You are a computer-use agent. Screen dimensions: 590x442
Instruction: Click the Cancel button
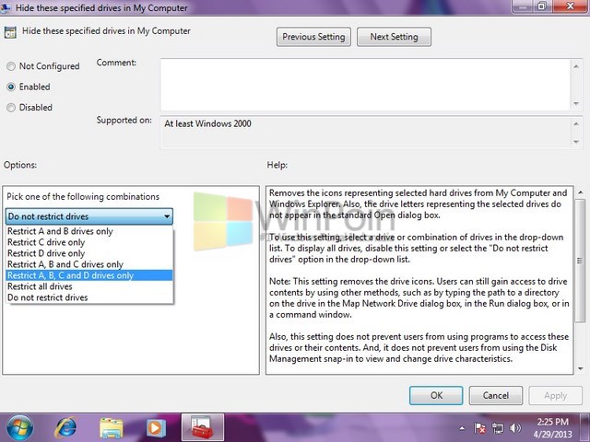coord(496,395)
